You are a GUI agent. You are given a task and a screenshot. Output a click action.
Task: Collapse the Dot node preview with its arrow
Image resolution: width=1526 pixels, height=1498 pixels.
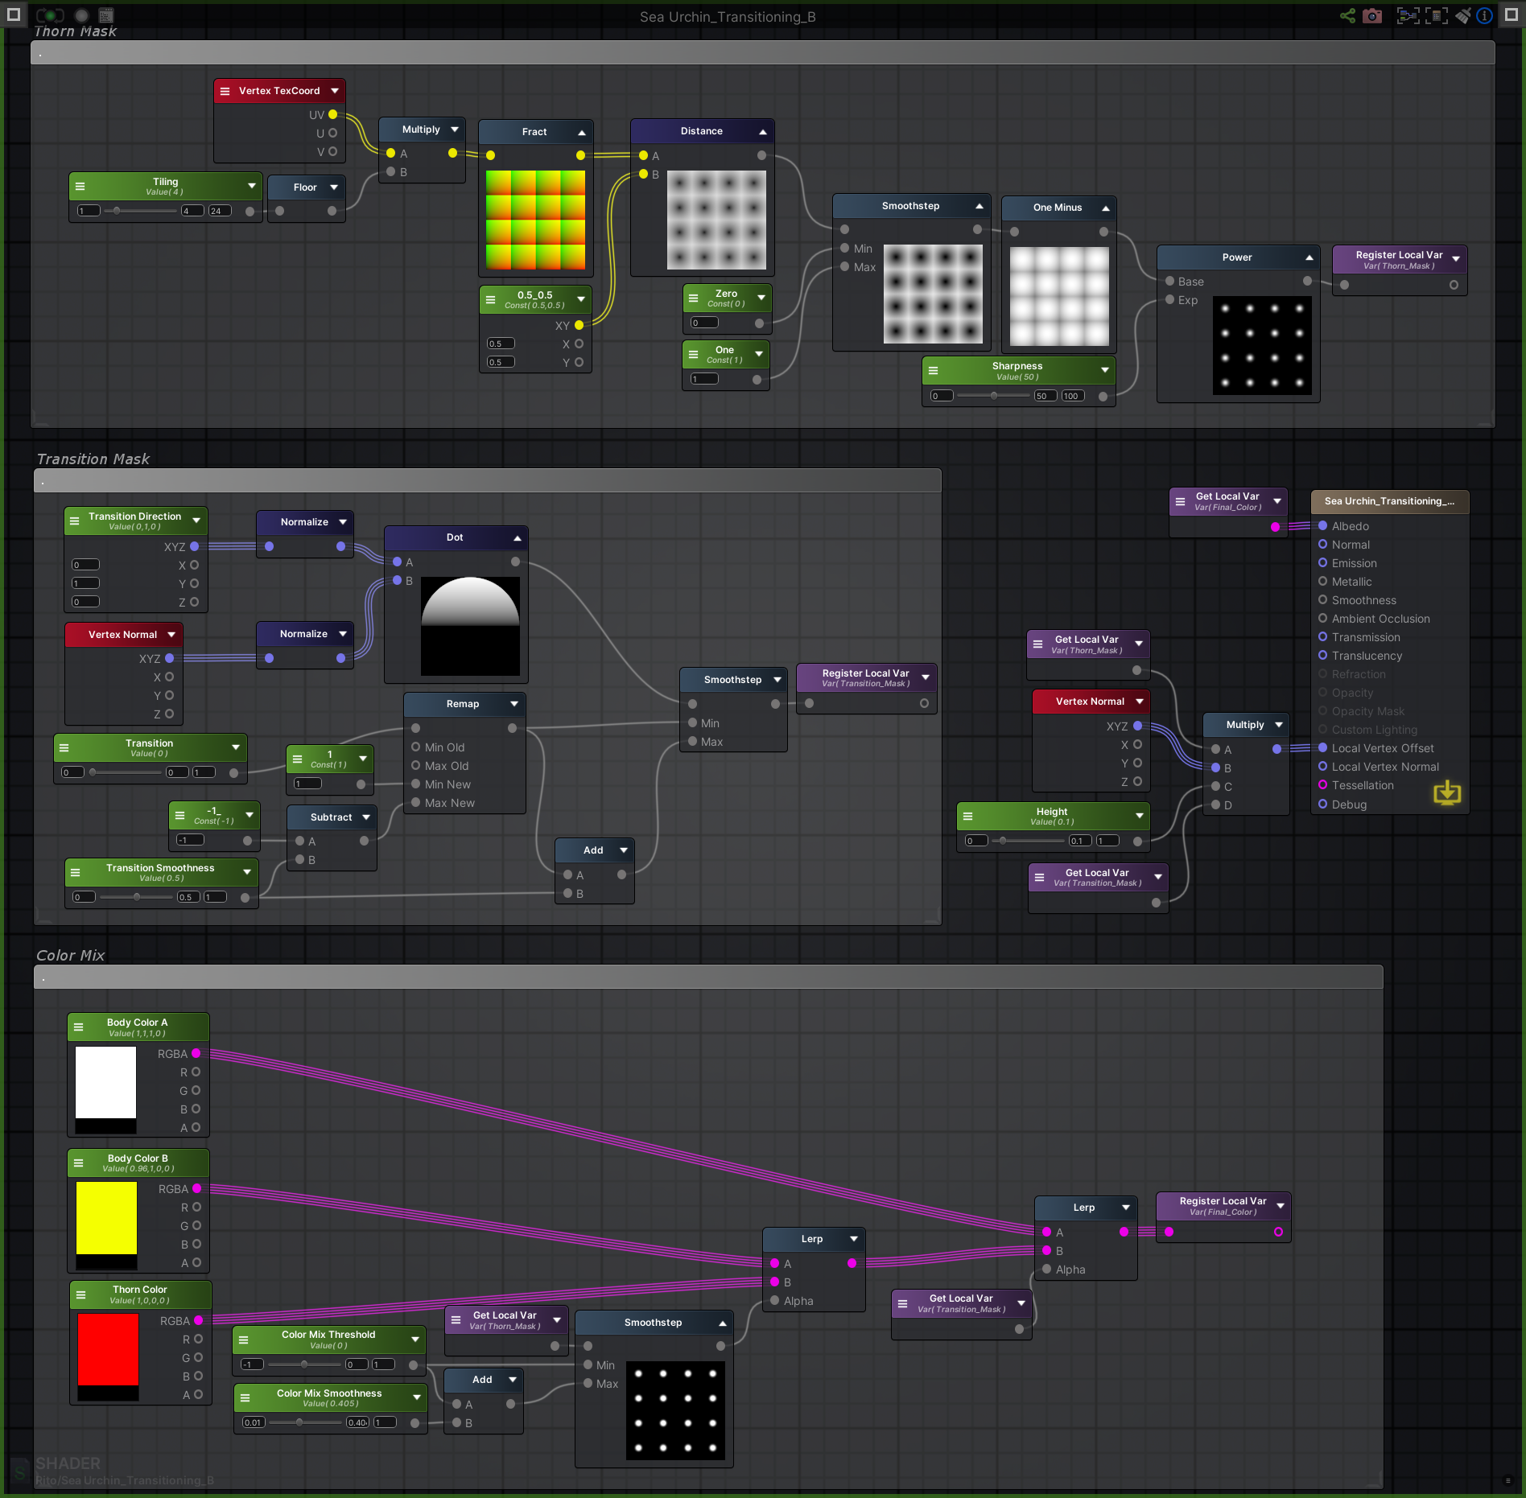[518, 537]
